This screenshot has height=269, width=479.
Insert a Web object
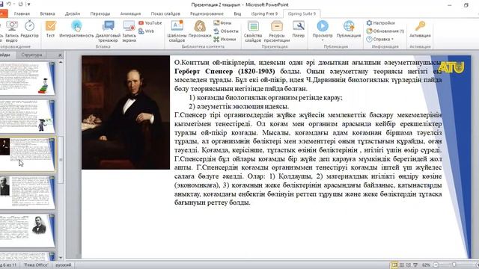(146, 31)
